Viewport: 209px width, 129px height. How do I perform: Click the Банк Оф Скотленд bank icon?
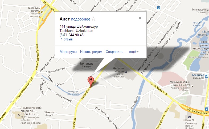[x=189, y=117]
